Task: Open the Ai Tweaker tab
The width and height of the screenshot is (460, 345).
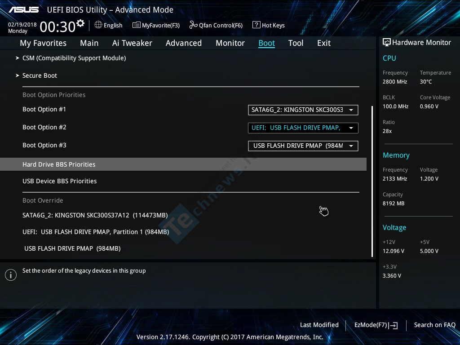Action: [x=132, y=43]
